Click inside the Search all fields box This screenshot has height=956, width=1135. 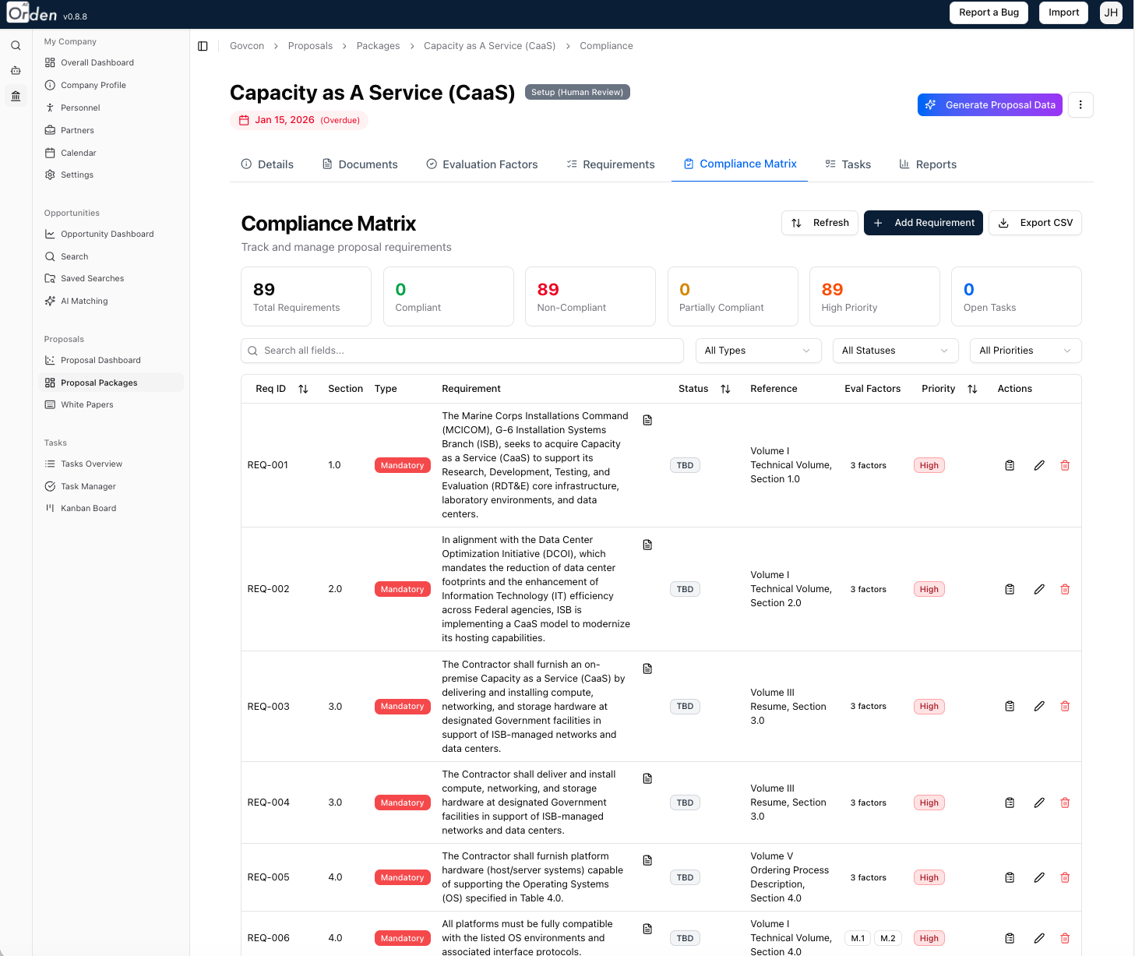pos(462,351)
